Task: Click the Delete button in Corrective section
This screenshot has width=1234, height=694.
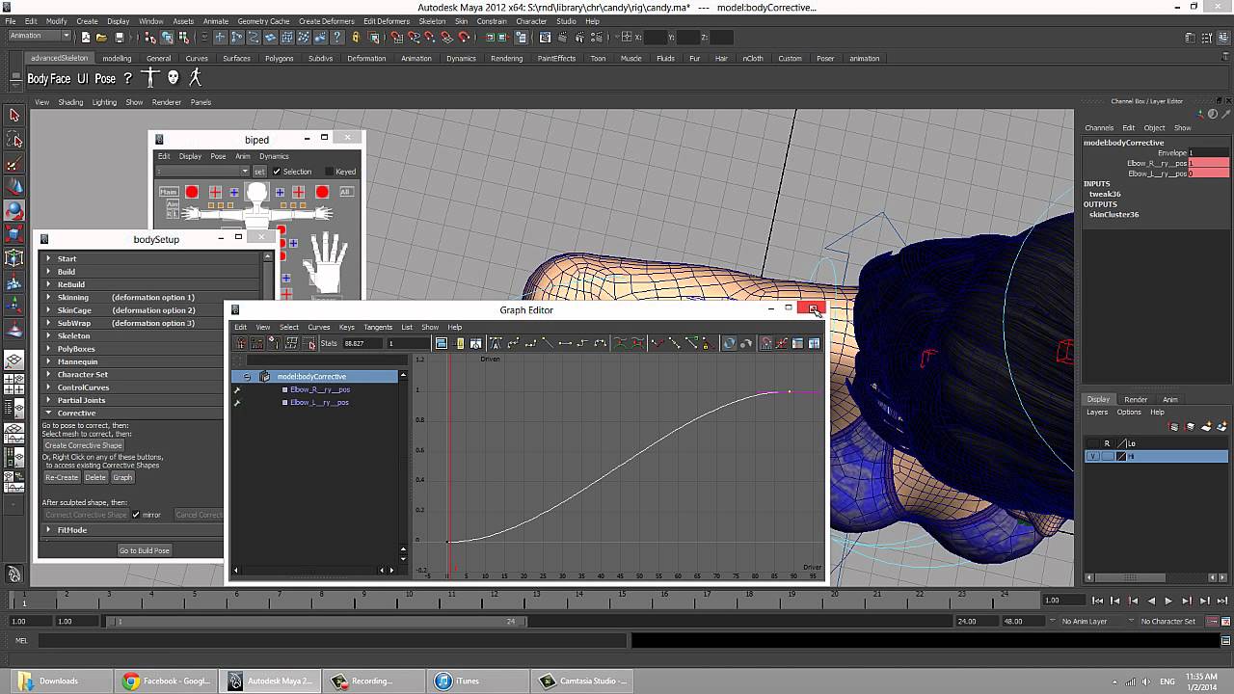Action: click(x=95, y=477)
